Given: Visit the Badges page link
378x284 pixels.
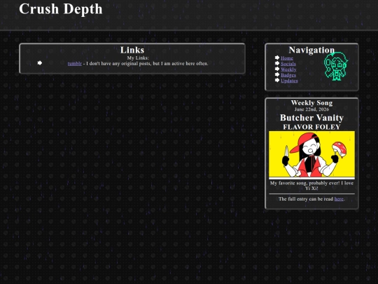Looking at the screenshot, I should pyautogui.click(x=288, y=75).
